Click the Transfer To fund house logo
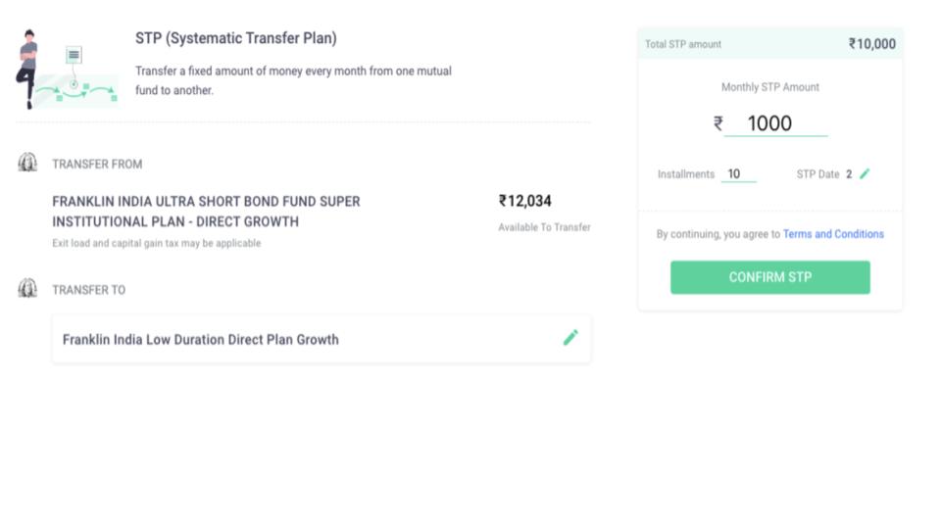 (x=27, y=288)
